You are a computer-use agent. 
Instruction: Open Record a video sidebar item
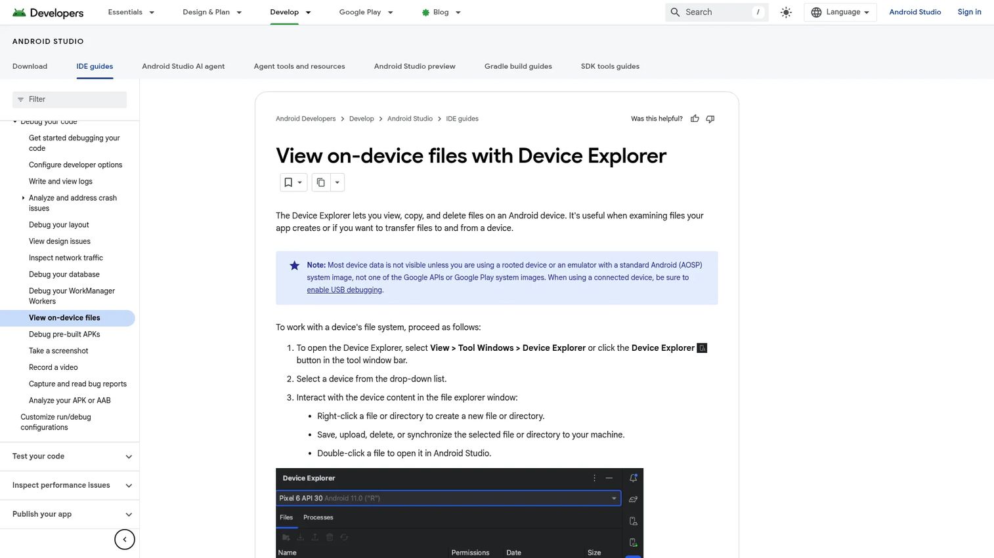pyautogui.click(x=53, y=368)
